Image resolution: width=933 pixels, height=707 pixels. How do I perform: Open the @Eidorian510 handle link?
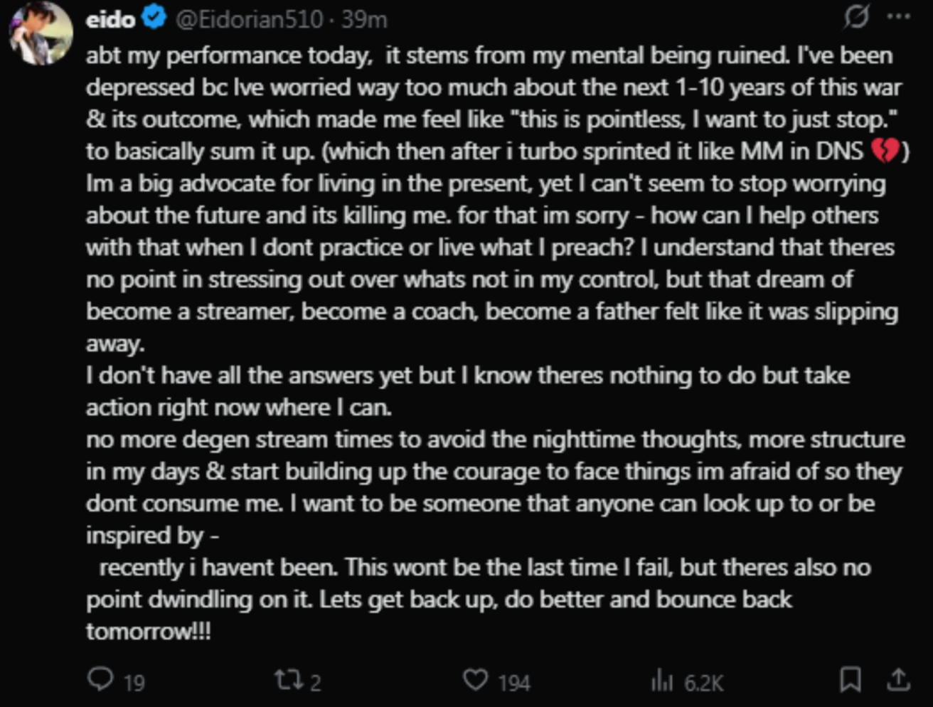tap(249, 19)
